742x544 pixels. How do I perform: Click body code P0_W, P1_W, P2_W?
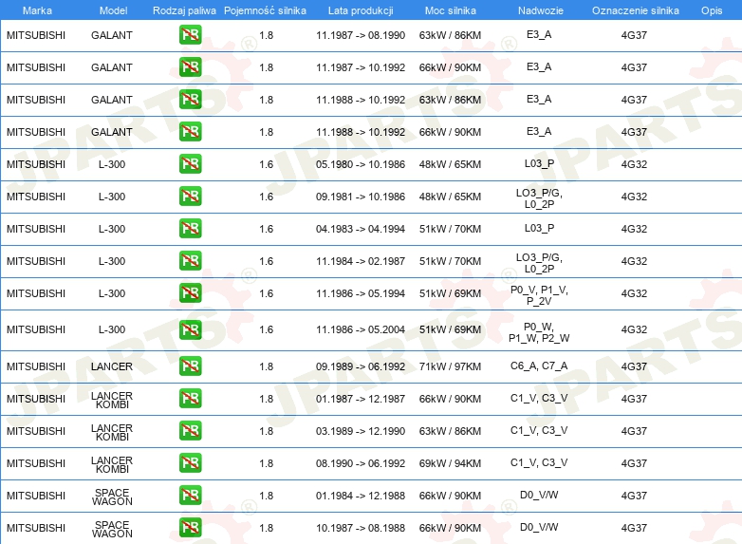[x=539, y=332]
